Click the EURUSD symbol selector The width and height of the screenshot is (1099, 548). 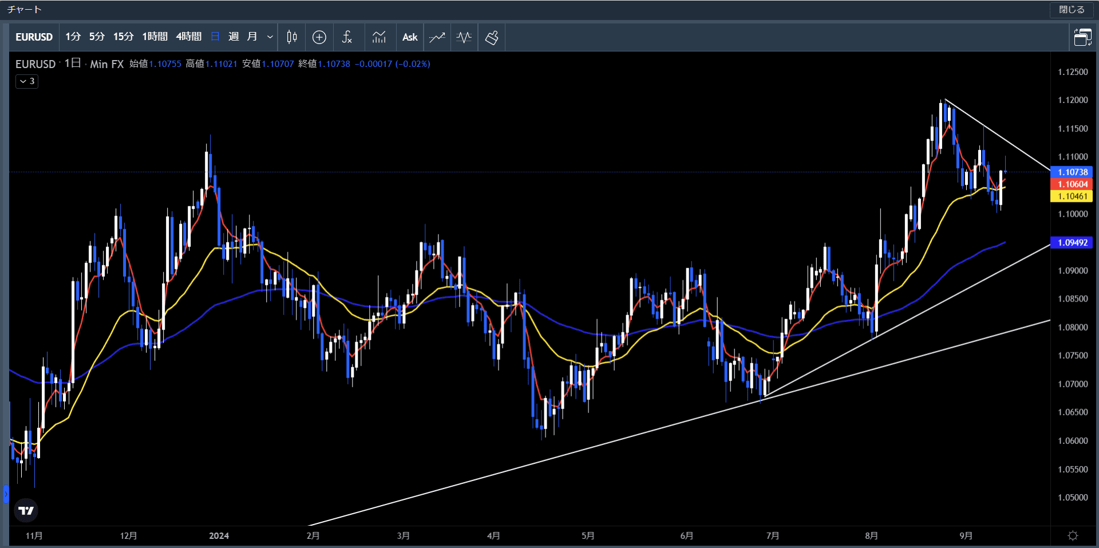34,37
